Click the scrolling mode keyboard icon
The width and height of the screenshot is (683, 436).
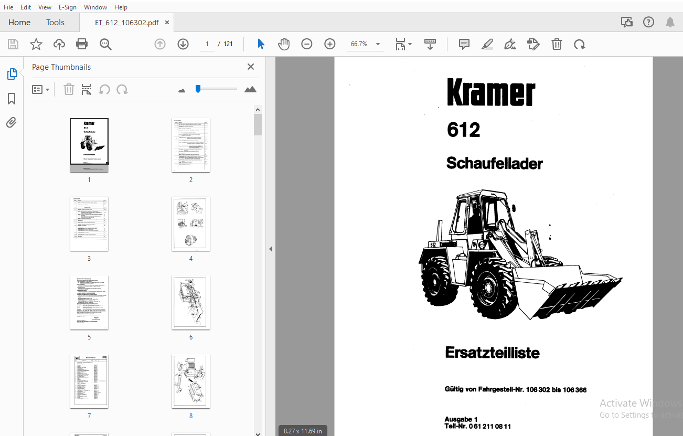[x=430, y=44]
